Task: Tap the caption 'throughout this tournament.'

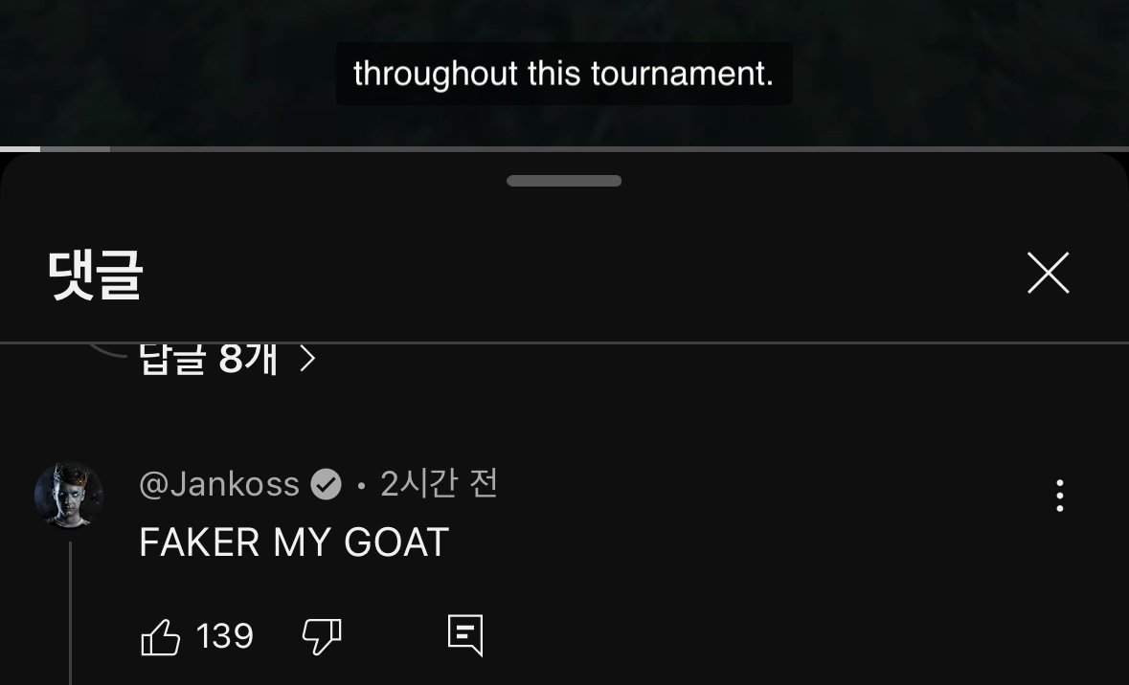Action: point(564,74)
